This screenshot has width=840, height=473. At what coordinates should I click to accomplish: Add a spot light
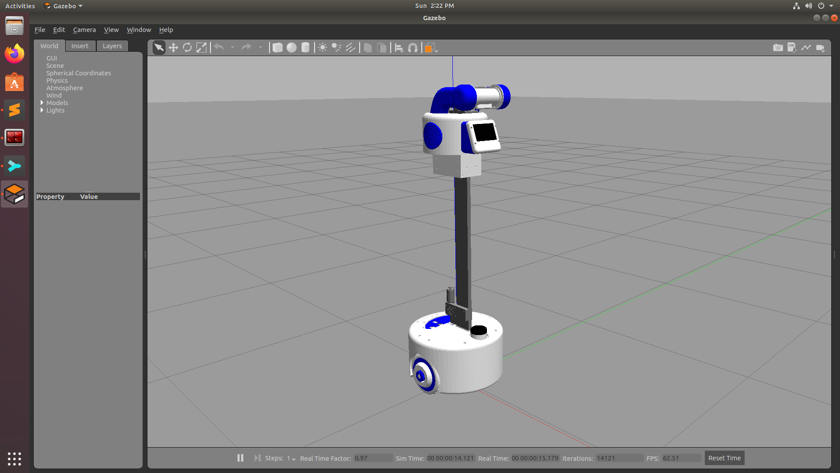pos(336,48)
